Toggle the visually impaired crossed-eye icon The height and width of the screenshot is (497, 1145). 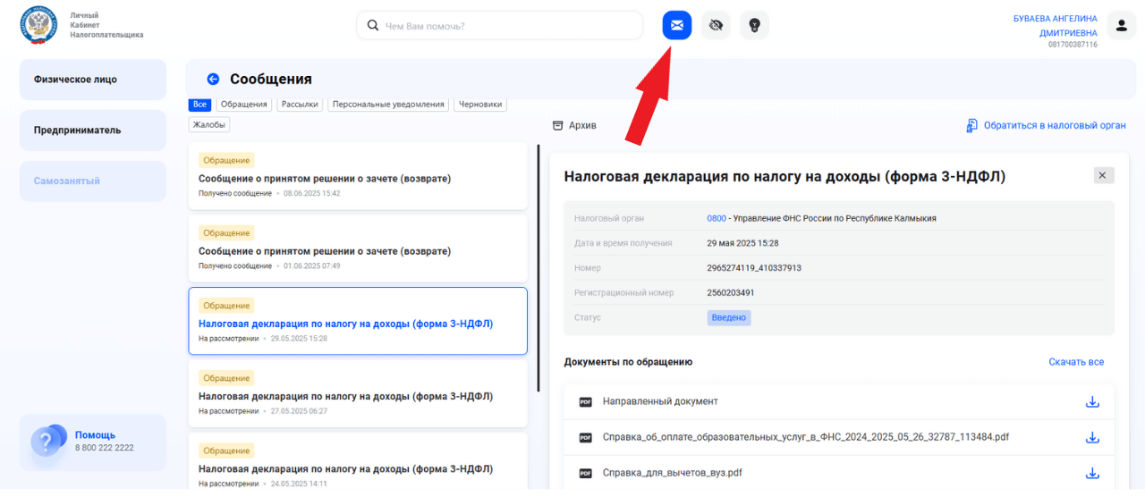tap(716, 25)
